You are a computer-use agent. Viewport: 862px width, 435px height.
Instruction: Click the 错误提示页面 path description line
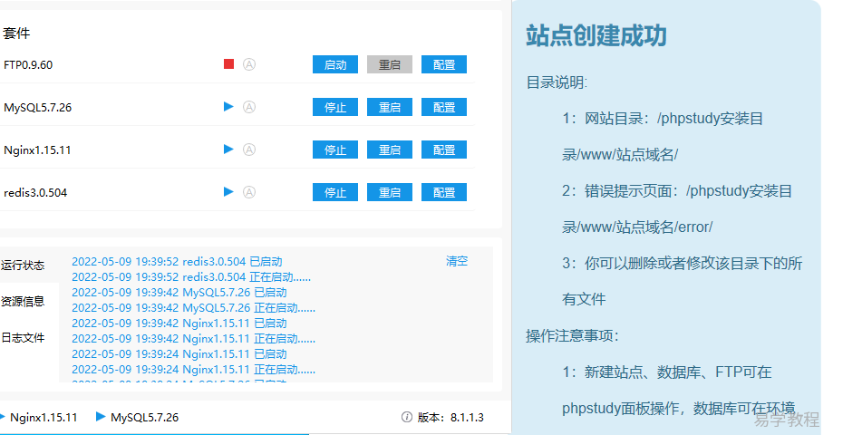point(677,209)
